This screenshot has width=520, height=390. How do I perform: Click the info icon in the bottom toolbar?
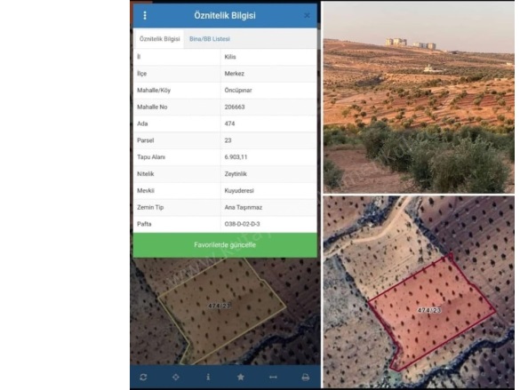[208, 377]
